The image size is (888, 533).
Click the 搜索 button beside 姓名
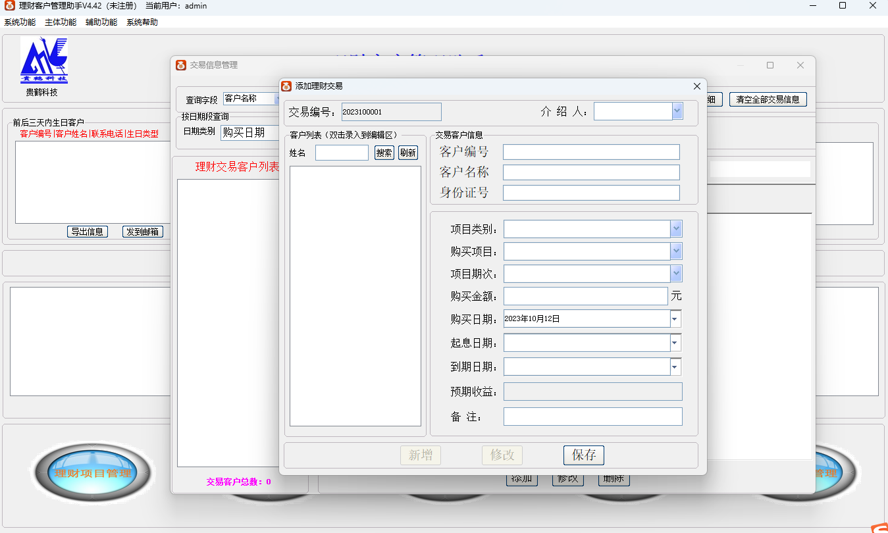pyautogui.click(x=384, y=153)
